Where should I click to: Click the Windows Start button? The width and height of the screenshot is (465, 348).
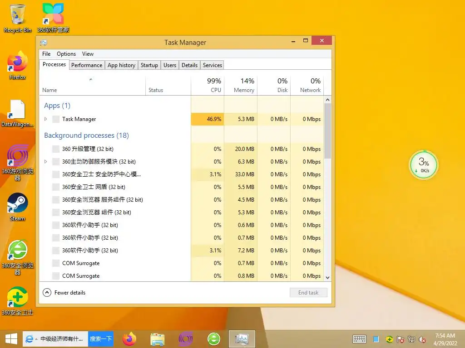point(11,339)
